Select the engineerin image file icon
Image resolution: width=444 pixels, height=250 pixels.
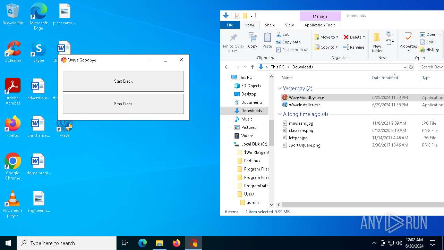pyautogui.click(x=39, y=202)
